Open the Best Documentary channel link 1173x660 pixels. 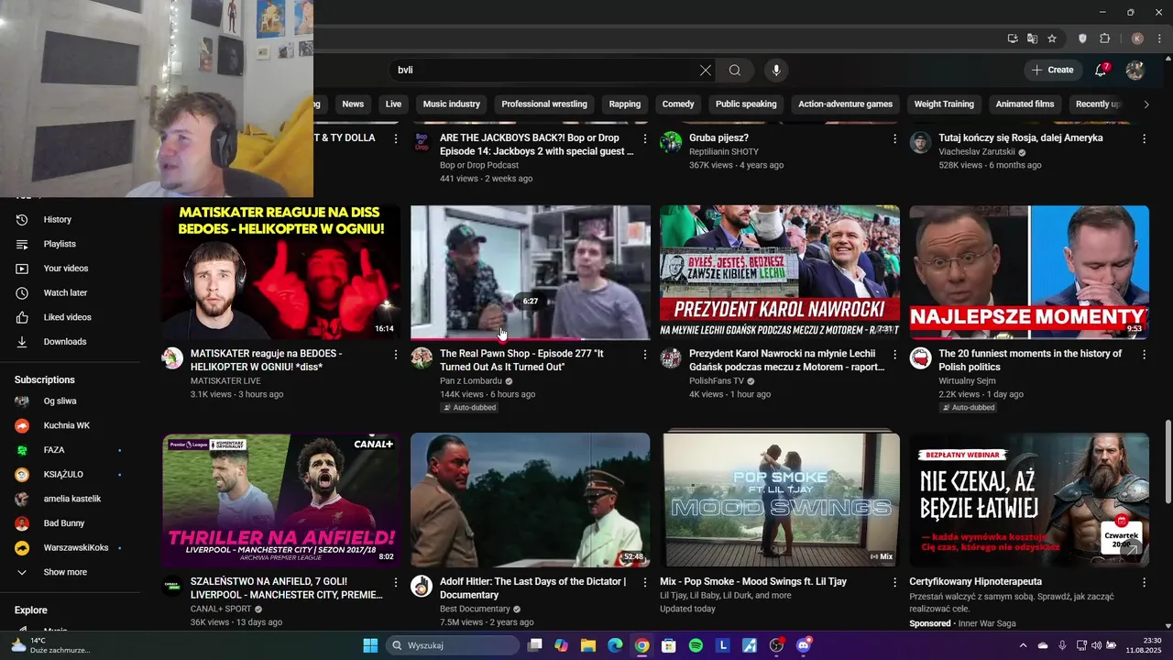click(x=475, y=609)
